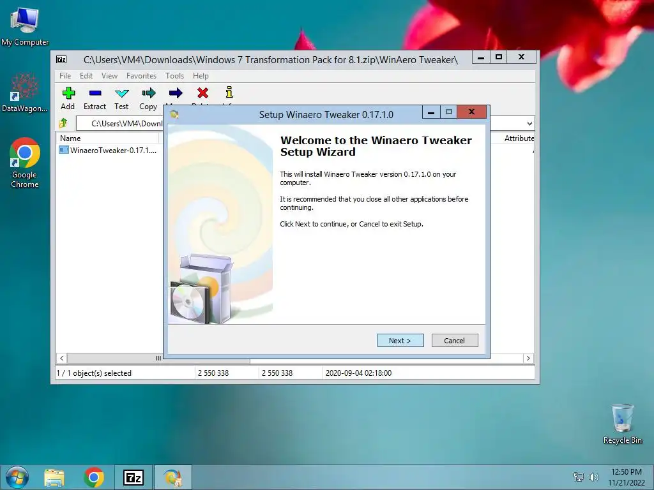Viewport: 654px width, 490px height.
Task: Click the left scroll arrow in 7-Zip
Action: pos(62,359)
